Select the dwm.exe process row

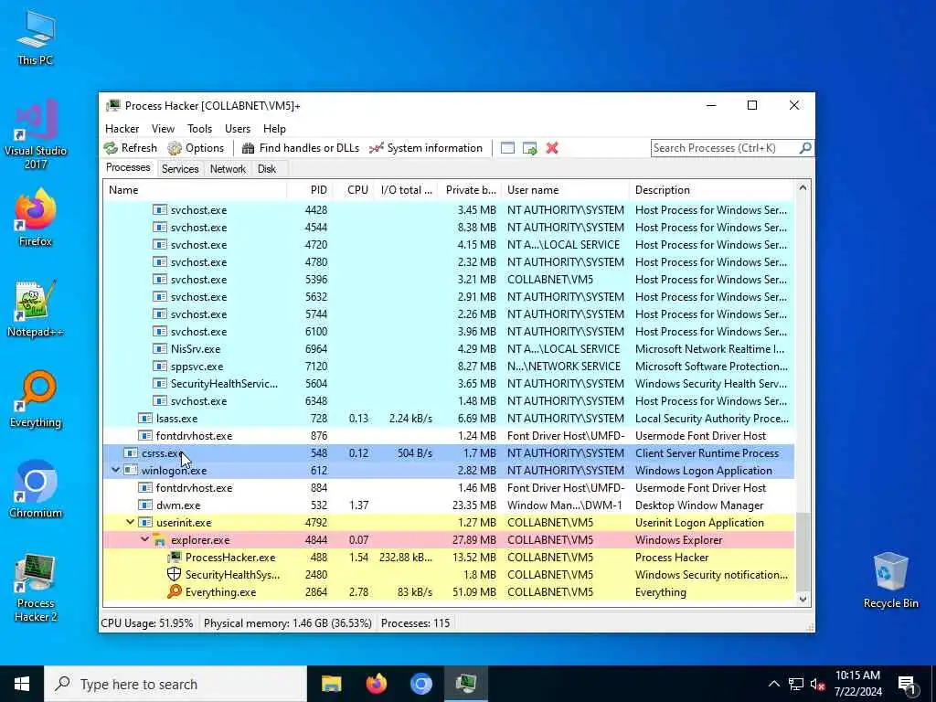[x=449, y=505]
